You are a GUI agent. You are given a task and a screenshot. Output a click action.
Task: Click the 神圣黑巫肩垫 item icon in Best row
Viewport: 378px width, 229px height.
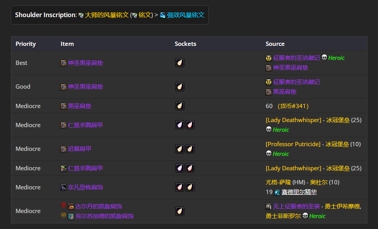63,63
